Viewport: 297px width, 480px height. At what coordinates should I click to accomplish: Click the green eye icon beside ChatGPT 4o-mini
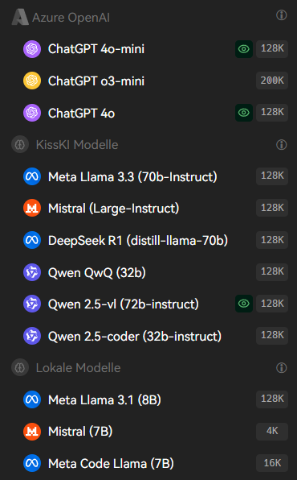tap(244, 49)
